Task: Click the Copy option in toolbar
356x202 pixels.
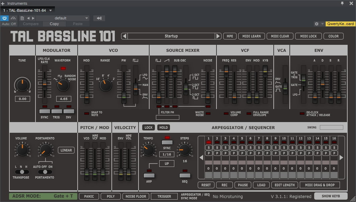Action: (54, 24)
